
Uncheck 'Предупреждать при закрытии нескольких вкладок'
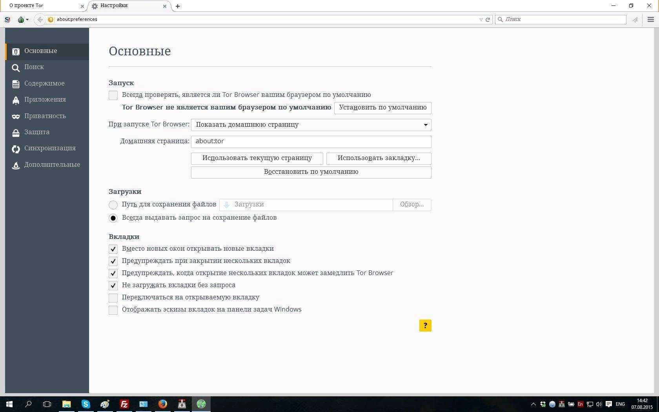pos(113,261)
